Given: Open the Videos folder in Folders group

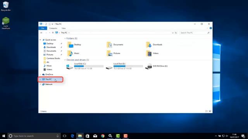Looking at the screenshot, I should click(152, 53).
